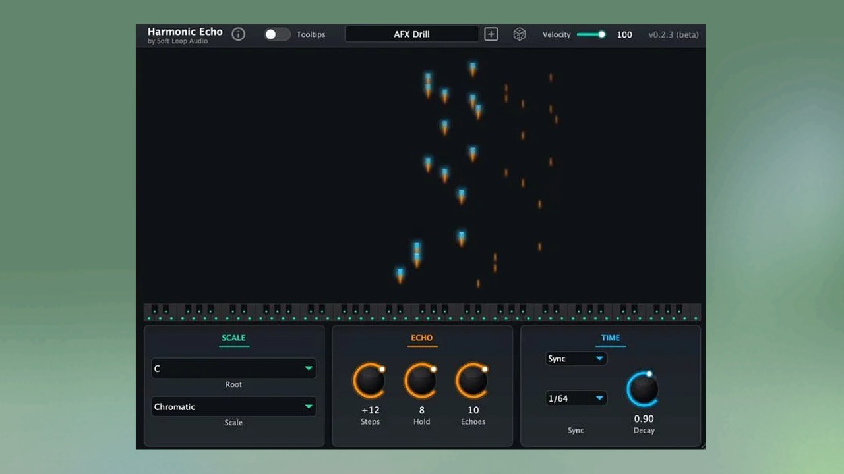Select the SCALE section header
This screenshot has height=474, width=844.
click(x=233, y=338)
